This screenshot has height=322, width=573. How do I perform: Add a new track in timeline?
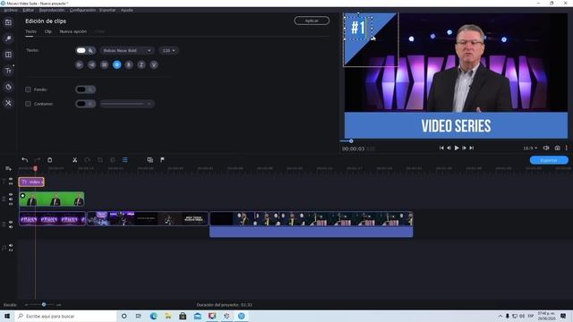8,169
